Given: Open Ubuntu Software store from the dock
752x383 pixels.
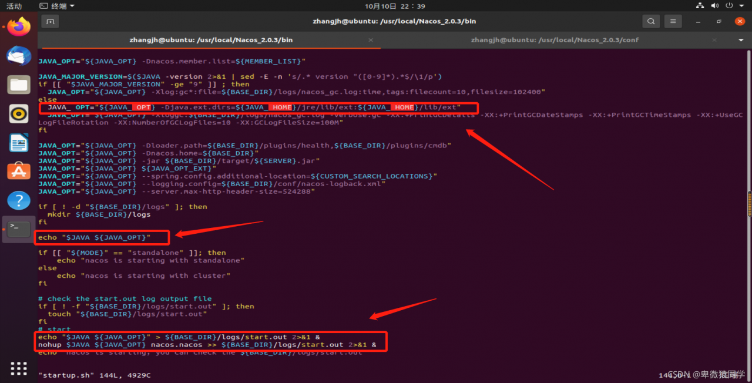Looking at the screenshot, I should pyautogui.click(x=19, y=172).
